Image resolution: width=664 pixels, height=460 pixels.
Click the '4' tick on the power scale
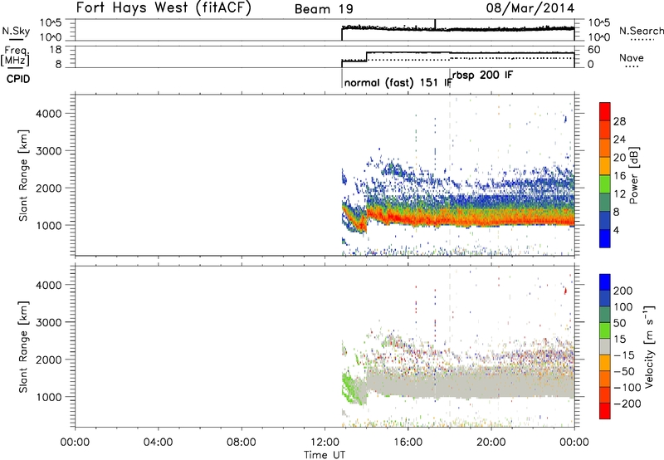(616, 230)
